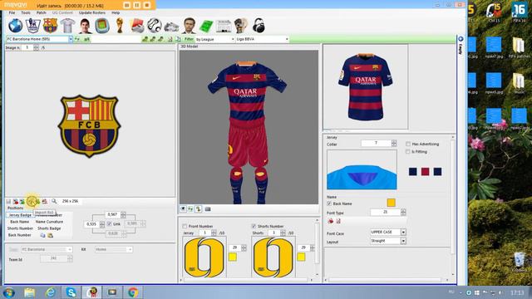The height and width of the screenshot is (299, 532).
Task: Open the Liga BBVA league dropdown
Action: [287, 39]
